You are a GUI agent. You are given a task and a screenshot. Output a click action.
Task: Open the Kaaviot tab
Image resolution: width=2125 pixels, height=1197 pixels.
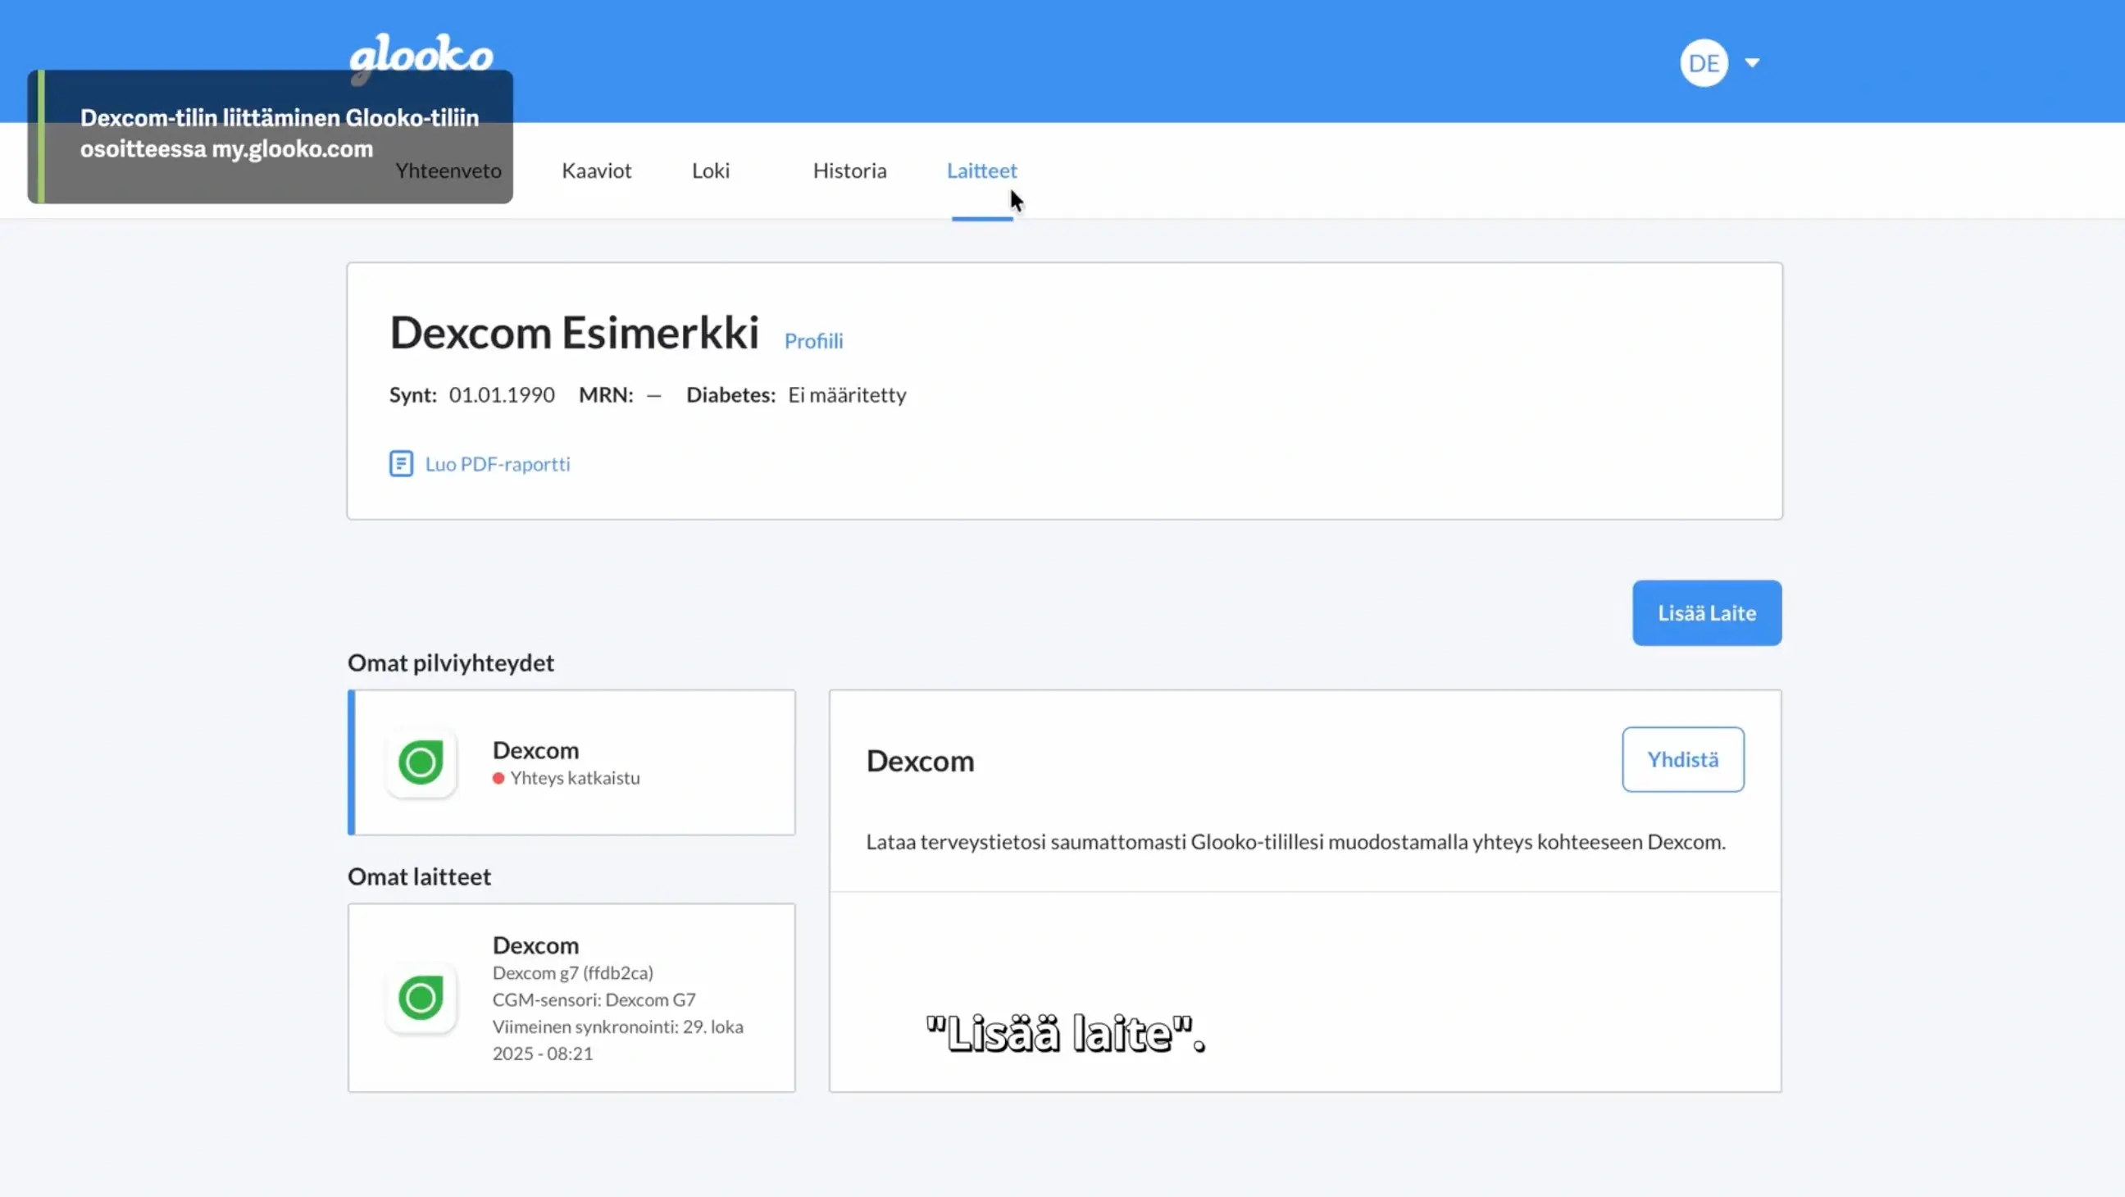click(596, 171)
